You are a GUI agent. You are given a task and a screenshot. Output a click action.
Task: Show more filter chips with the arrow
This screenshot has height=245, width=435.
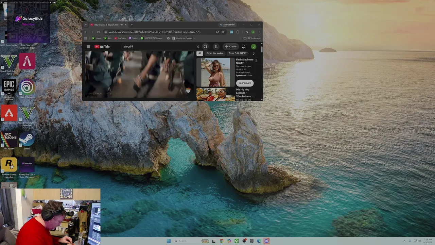(x=253, y=53)
